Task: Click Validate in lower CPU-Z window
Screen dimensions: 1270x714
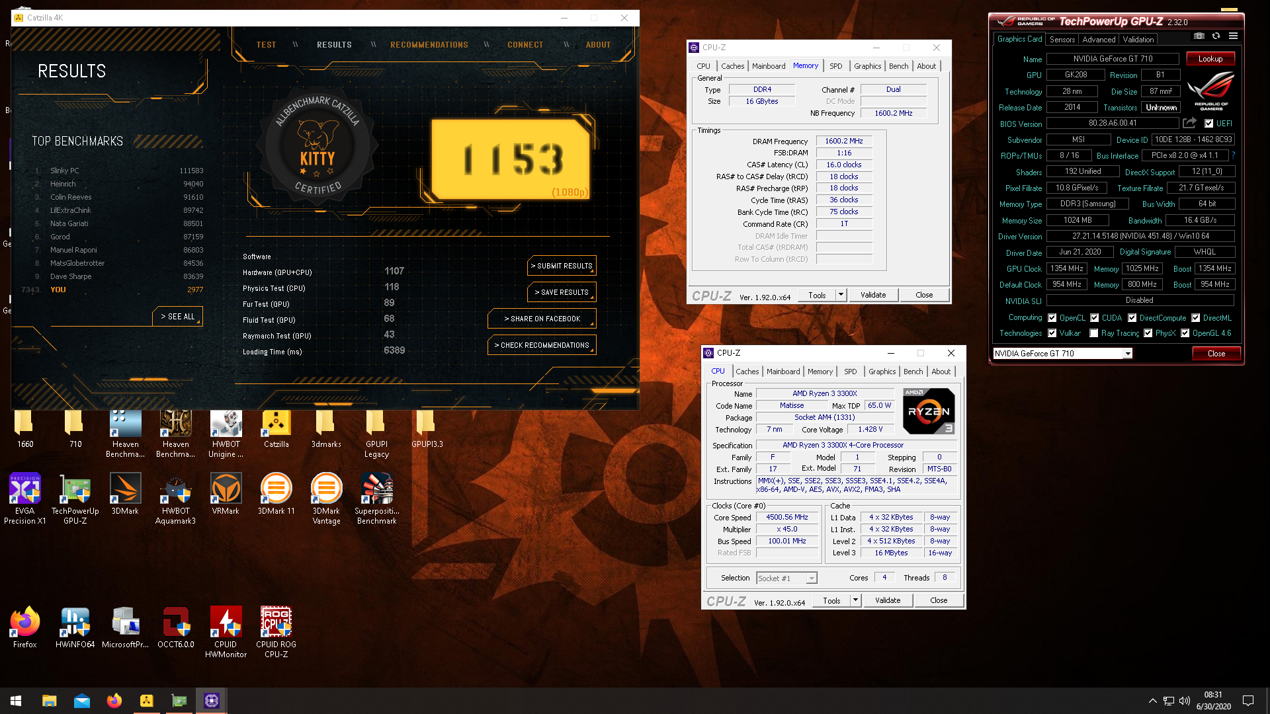Action: [888, 600]
